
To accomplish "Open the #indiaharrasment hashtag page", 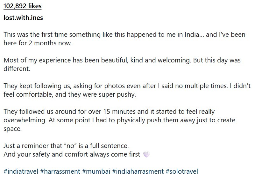I will coord(138,171).
